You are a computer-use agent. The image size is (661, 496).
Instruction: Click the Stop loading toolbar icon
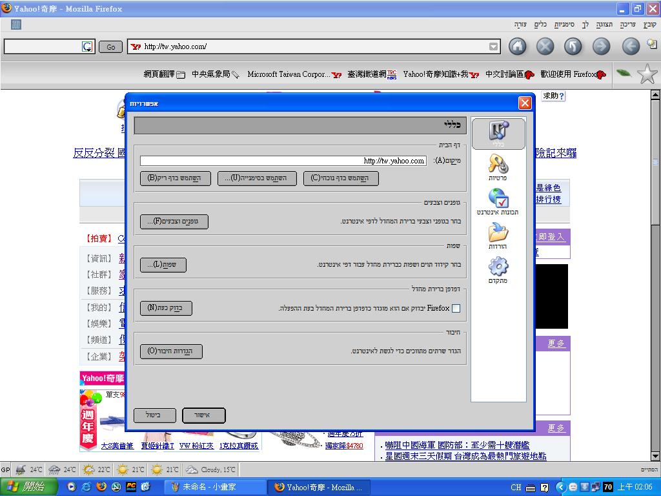click(545, 46)
